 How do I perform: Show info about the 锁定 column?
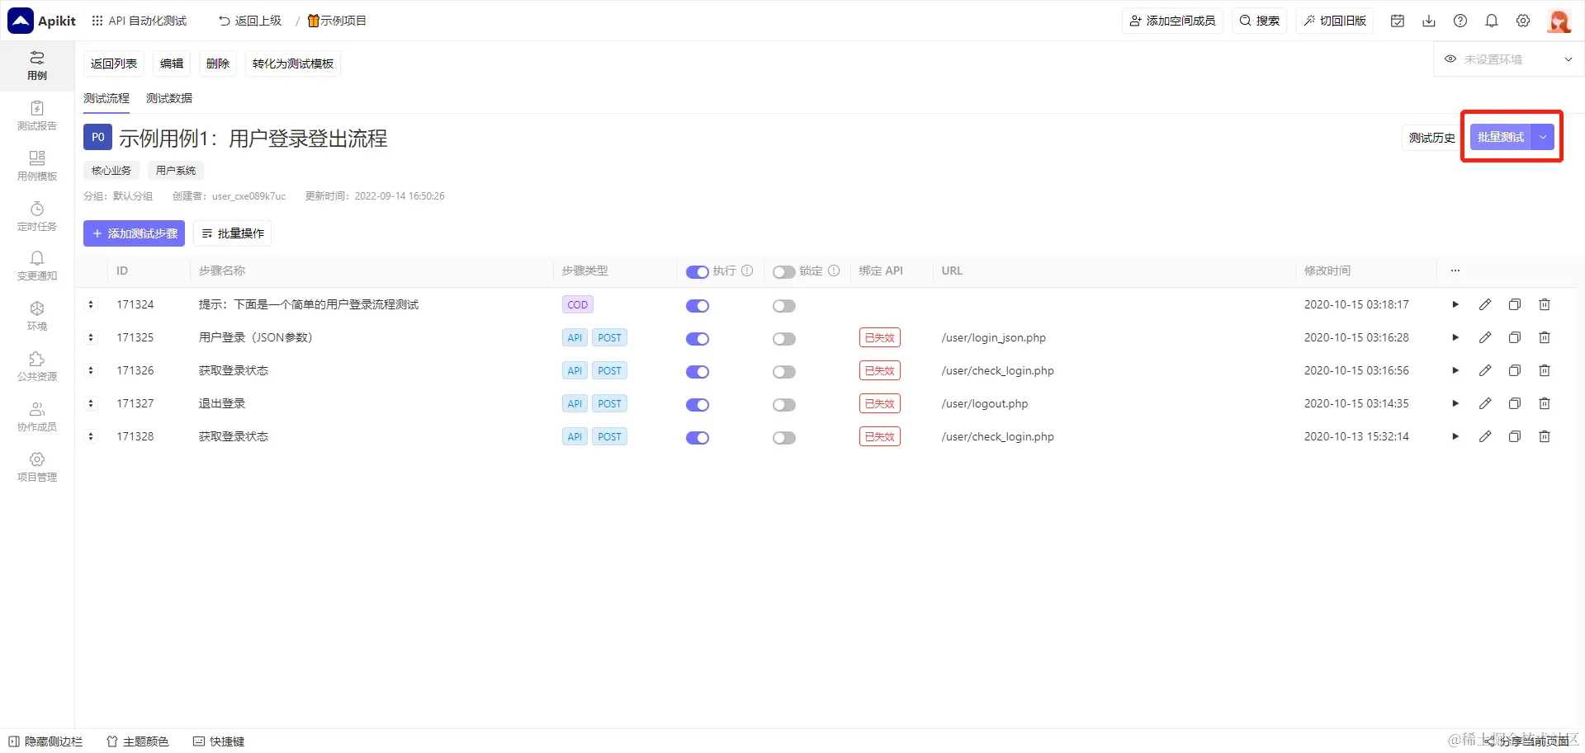pyautogui.click(x=834, y=271)
